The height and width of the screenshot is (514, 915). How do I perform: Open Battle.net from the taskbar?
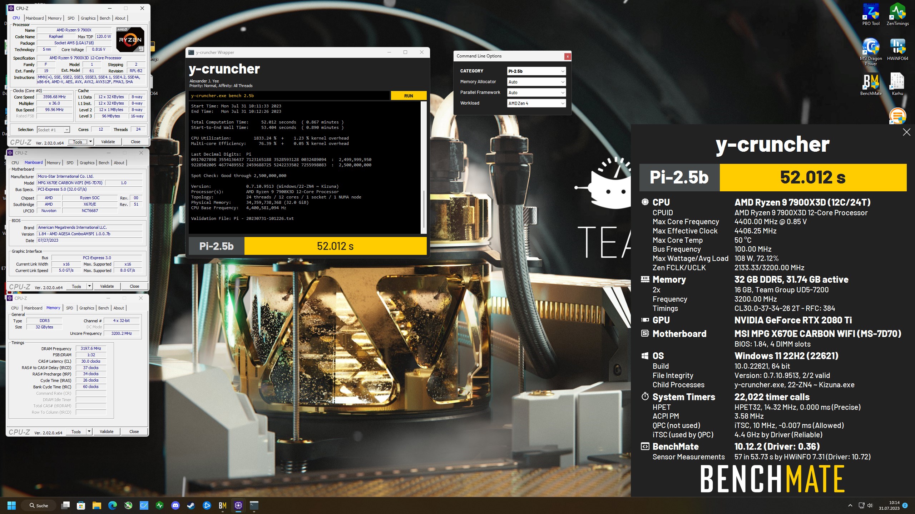(x=207, y=505)
